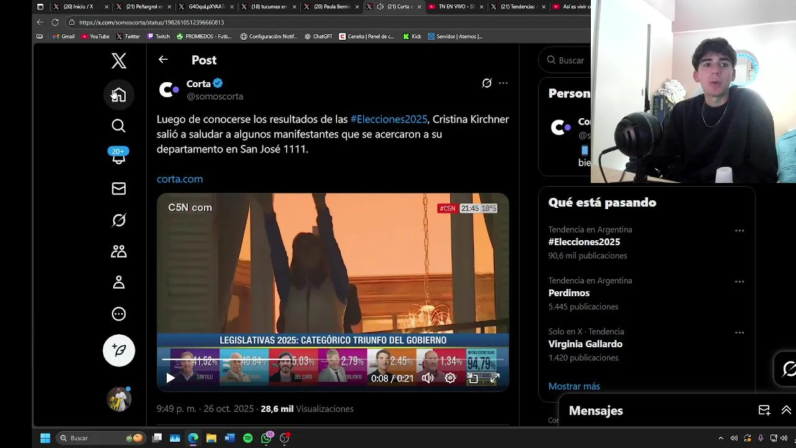Open the floating Grok button at right edge
The image size is (796, 448).
[787, 369]
